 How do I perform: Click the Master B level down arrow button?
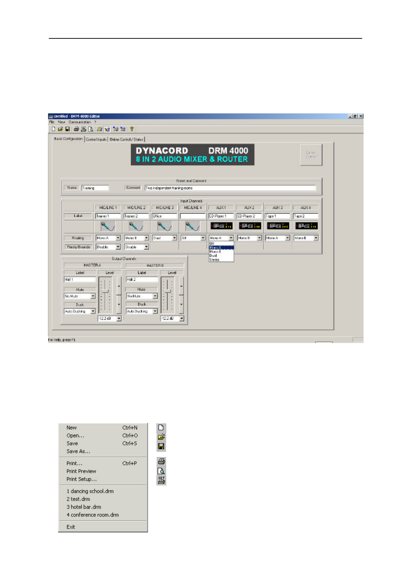coord(181,304)
